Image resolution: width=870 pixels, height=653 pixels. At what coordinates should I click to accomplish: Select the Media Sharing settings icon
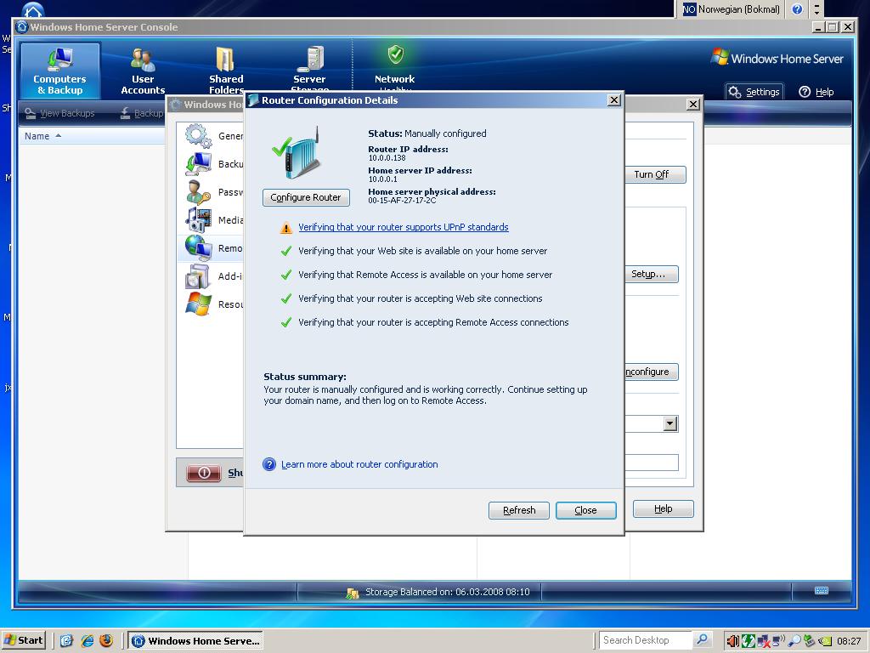tap(198, 220)
